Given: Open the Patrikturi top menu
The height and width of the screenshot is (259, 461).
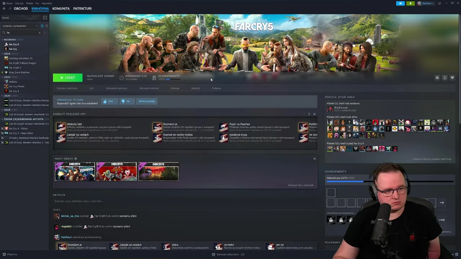Looking at the screenshot, I should (82, 8).
